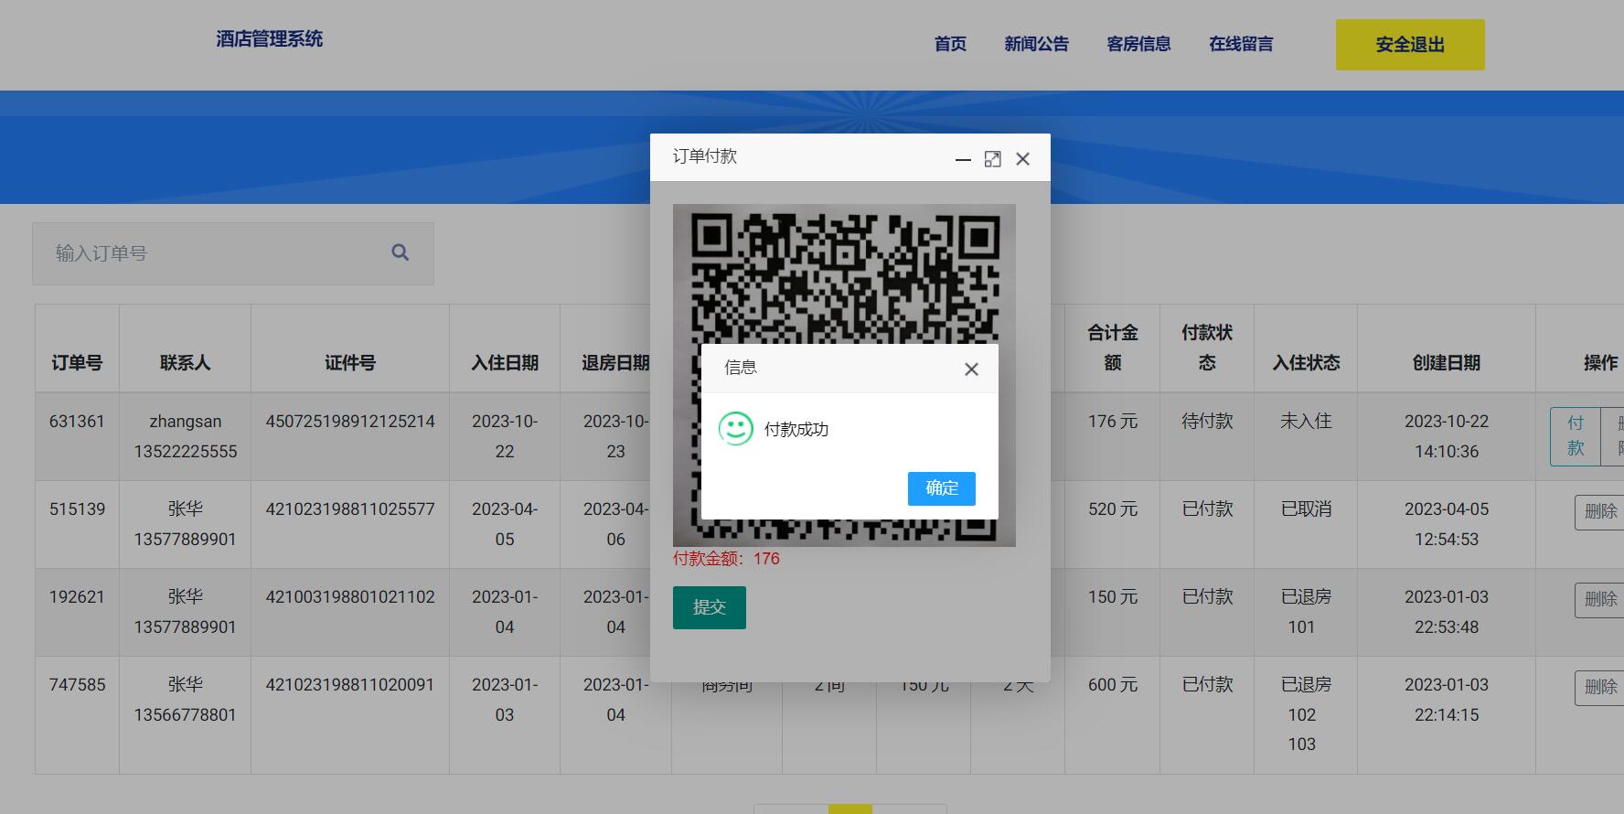1624x814 pixels.
Task: Click the 已取消 check-in status
Action: pos(1306,509)
